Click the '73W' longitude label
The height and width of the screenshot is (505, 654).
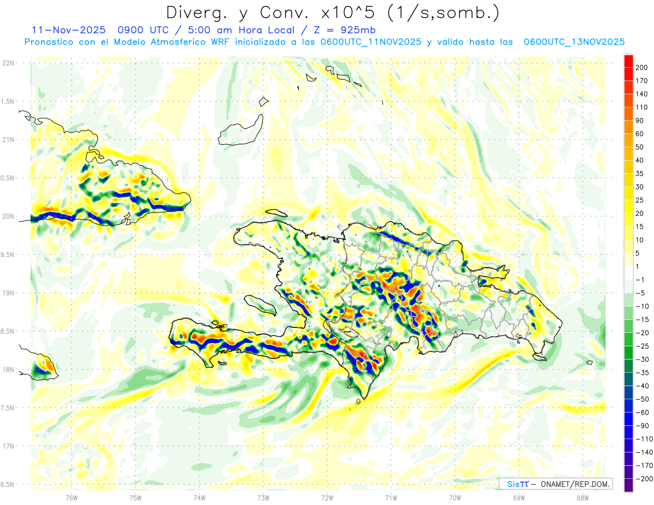[x=263, y=497]
